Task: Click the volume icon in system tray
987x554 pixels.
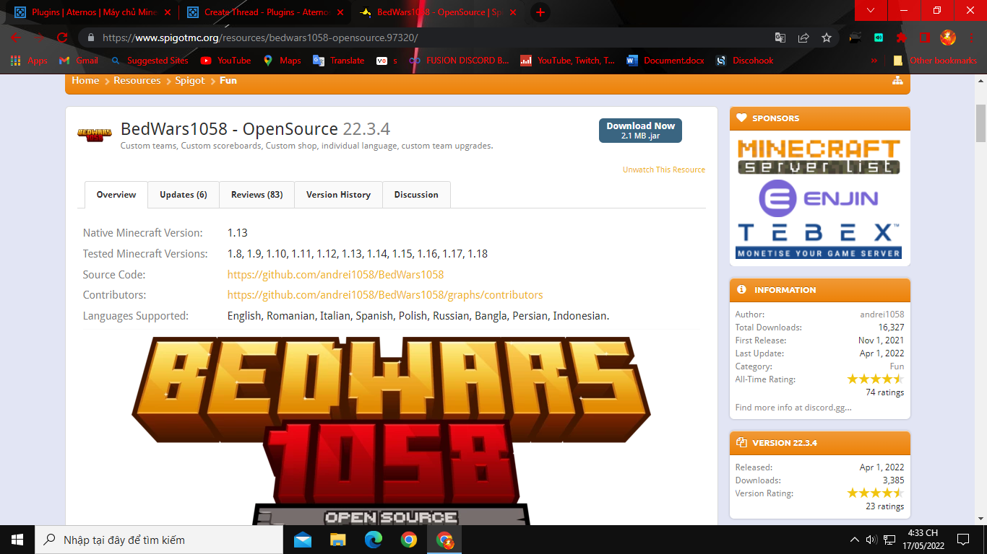Action: click(871, 540)
